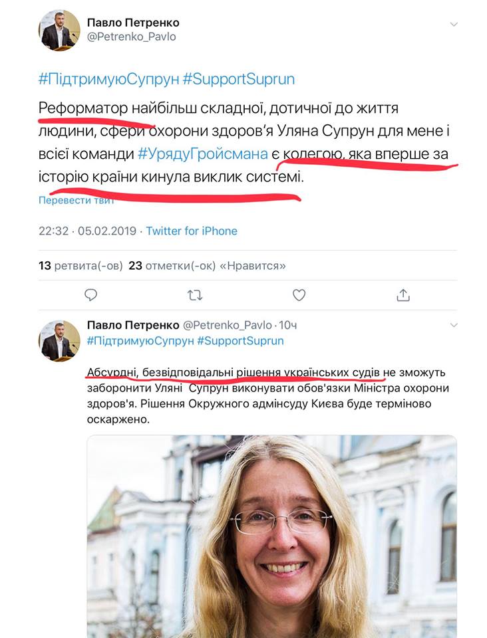The width and height of the screenshot is (487, 638).
Task: Open @Petrenko_Pavlo handle in header
Action: 132,37
